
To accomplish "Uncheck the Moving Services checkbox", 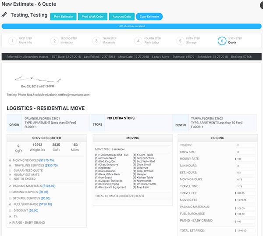I will [10, 161].
